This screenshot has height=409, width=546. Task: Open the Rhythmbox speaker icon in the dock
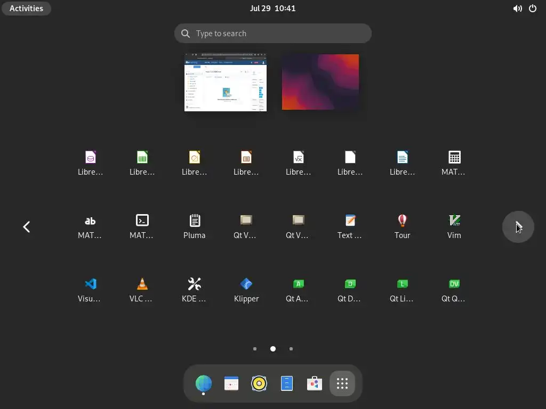(259, 383)
